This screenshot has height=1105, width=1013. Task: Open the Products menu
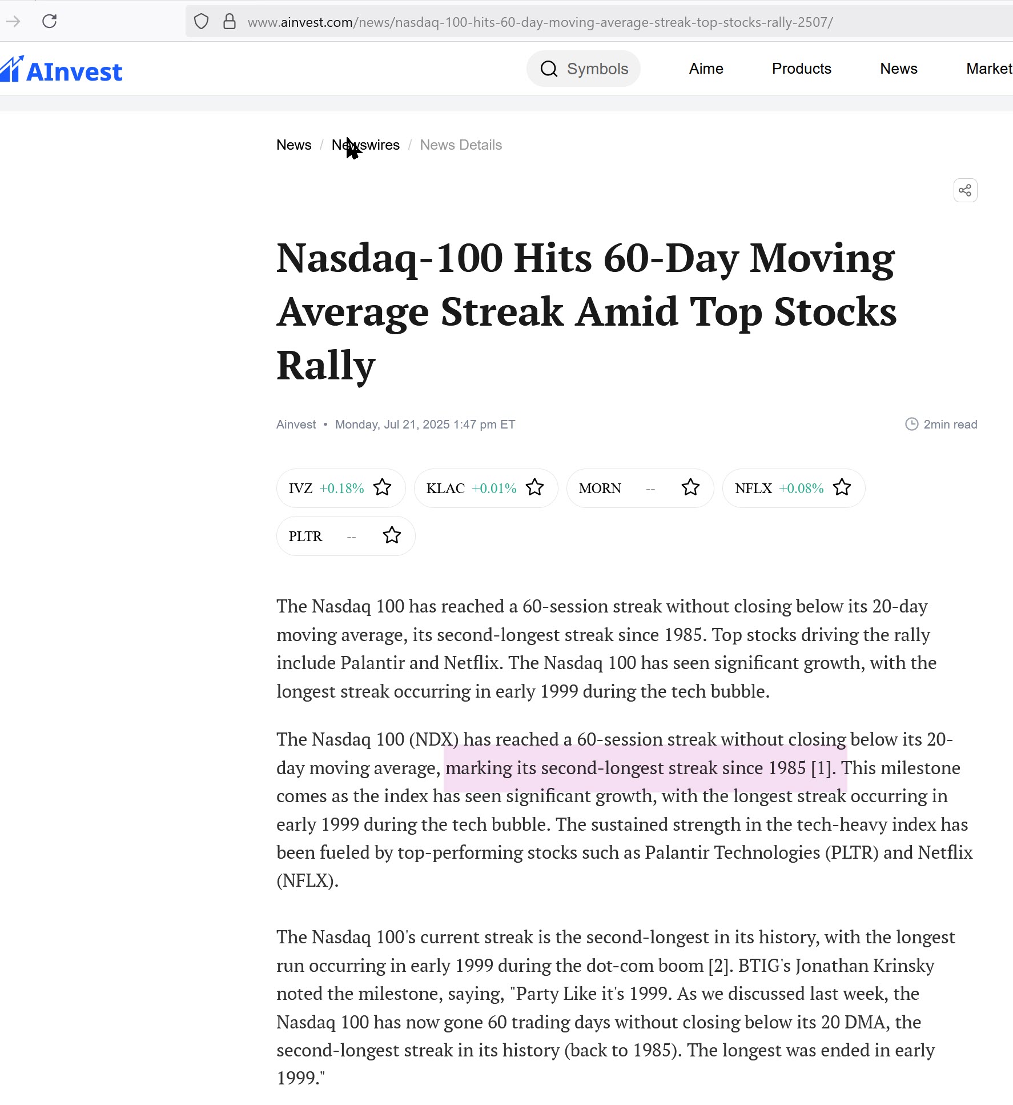point(801,69)
